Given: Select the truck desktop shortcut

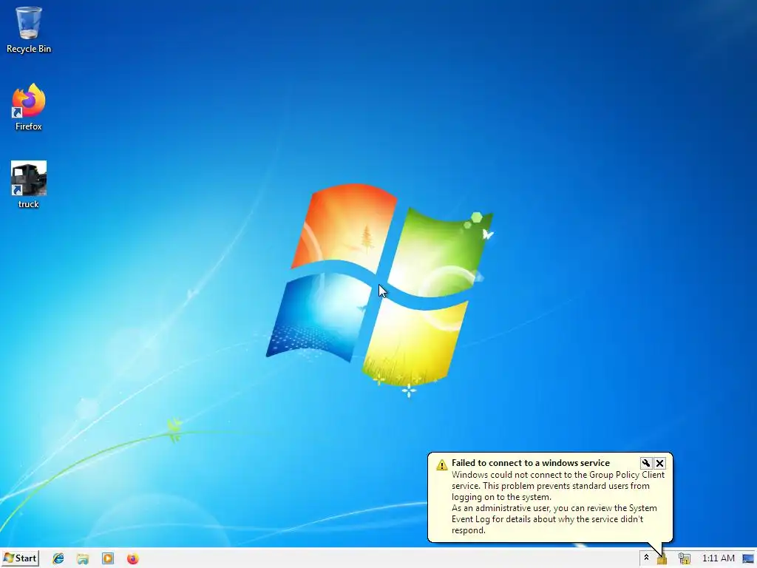Looking at the screenshot, I should pos(29,184).
